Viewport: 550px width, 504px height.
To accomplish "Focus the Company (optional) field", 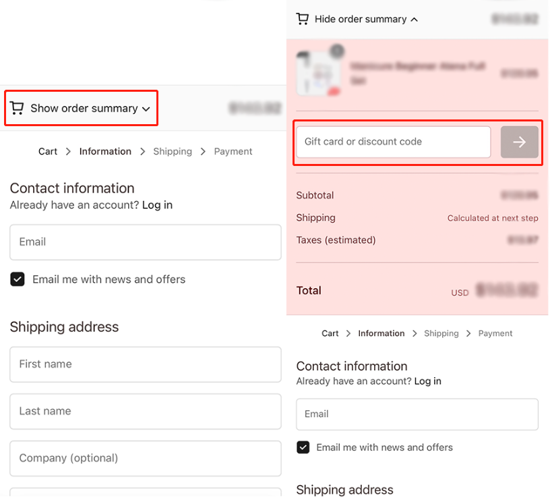I will tap(145, 459).
